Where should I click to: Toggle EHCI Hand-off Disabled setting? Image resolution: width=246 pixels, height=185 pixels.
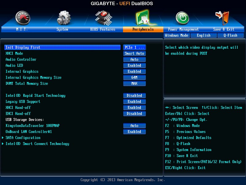(134, 113)
